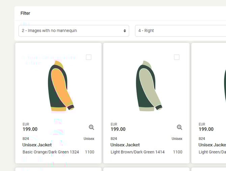The image size is (226, 171).
Task: Expand the '4 - Right' view dropdown
Action: (180, 31)
